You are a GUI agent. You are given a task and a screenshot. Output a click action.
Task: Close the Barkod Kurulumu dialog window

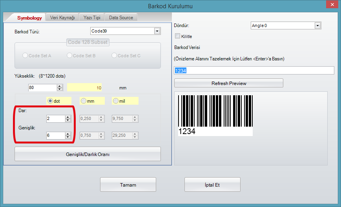pos(331,4)
